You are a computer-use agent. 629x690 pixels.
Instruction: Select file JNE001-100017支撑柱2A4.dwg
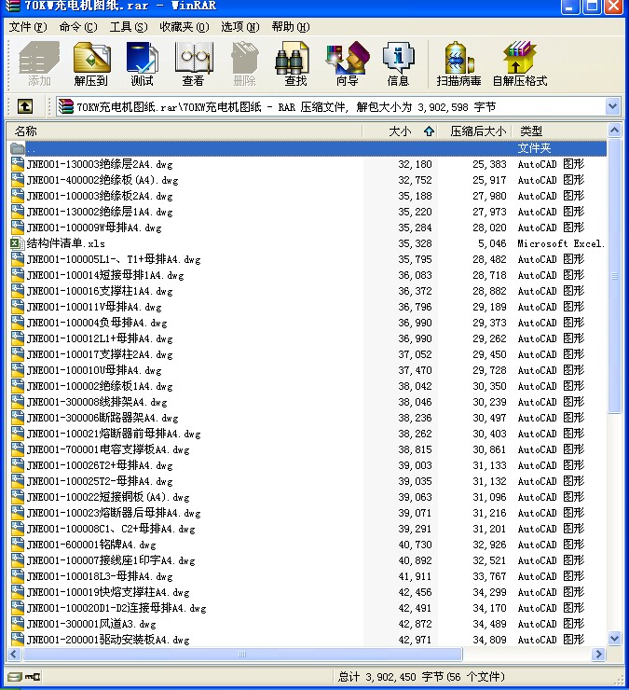click(100, 354)
